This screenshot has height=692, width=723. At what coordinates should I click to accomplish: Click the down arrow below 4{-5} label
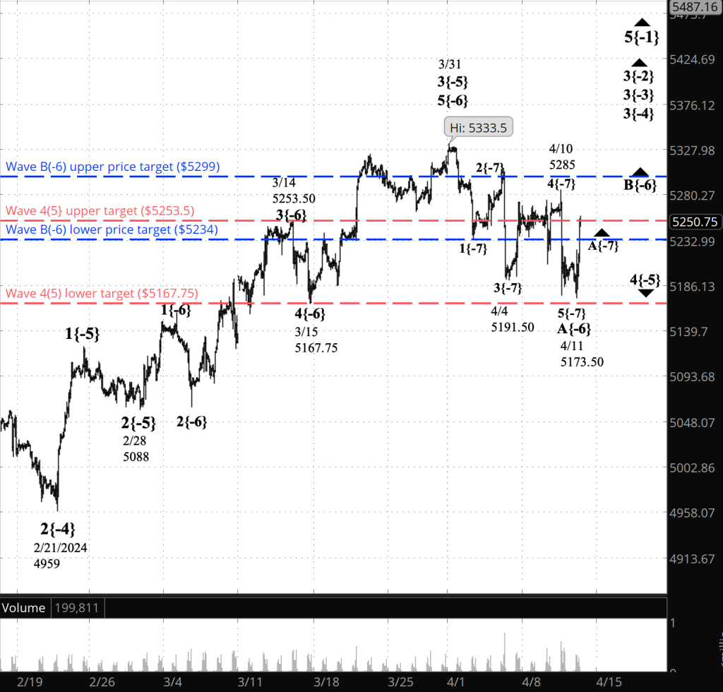tap(645, 293)
